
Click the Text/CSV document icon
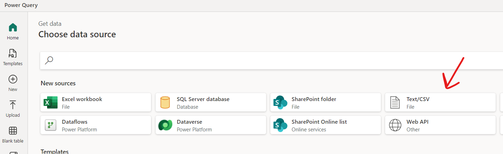click(x=395, y=102)
